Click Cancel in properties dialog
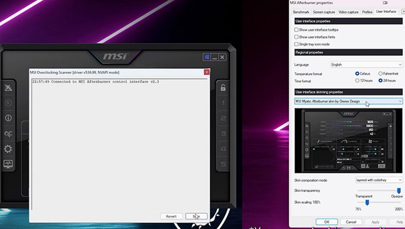This screenshot has height=229, width=405. click(351, 222)
